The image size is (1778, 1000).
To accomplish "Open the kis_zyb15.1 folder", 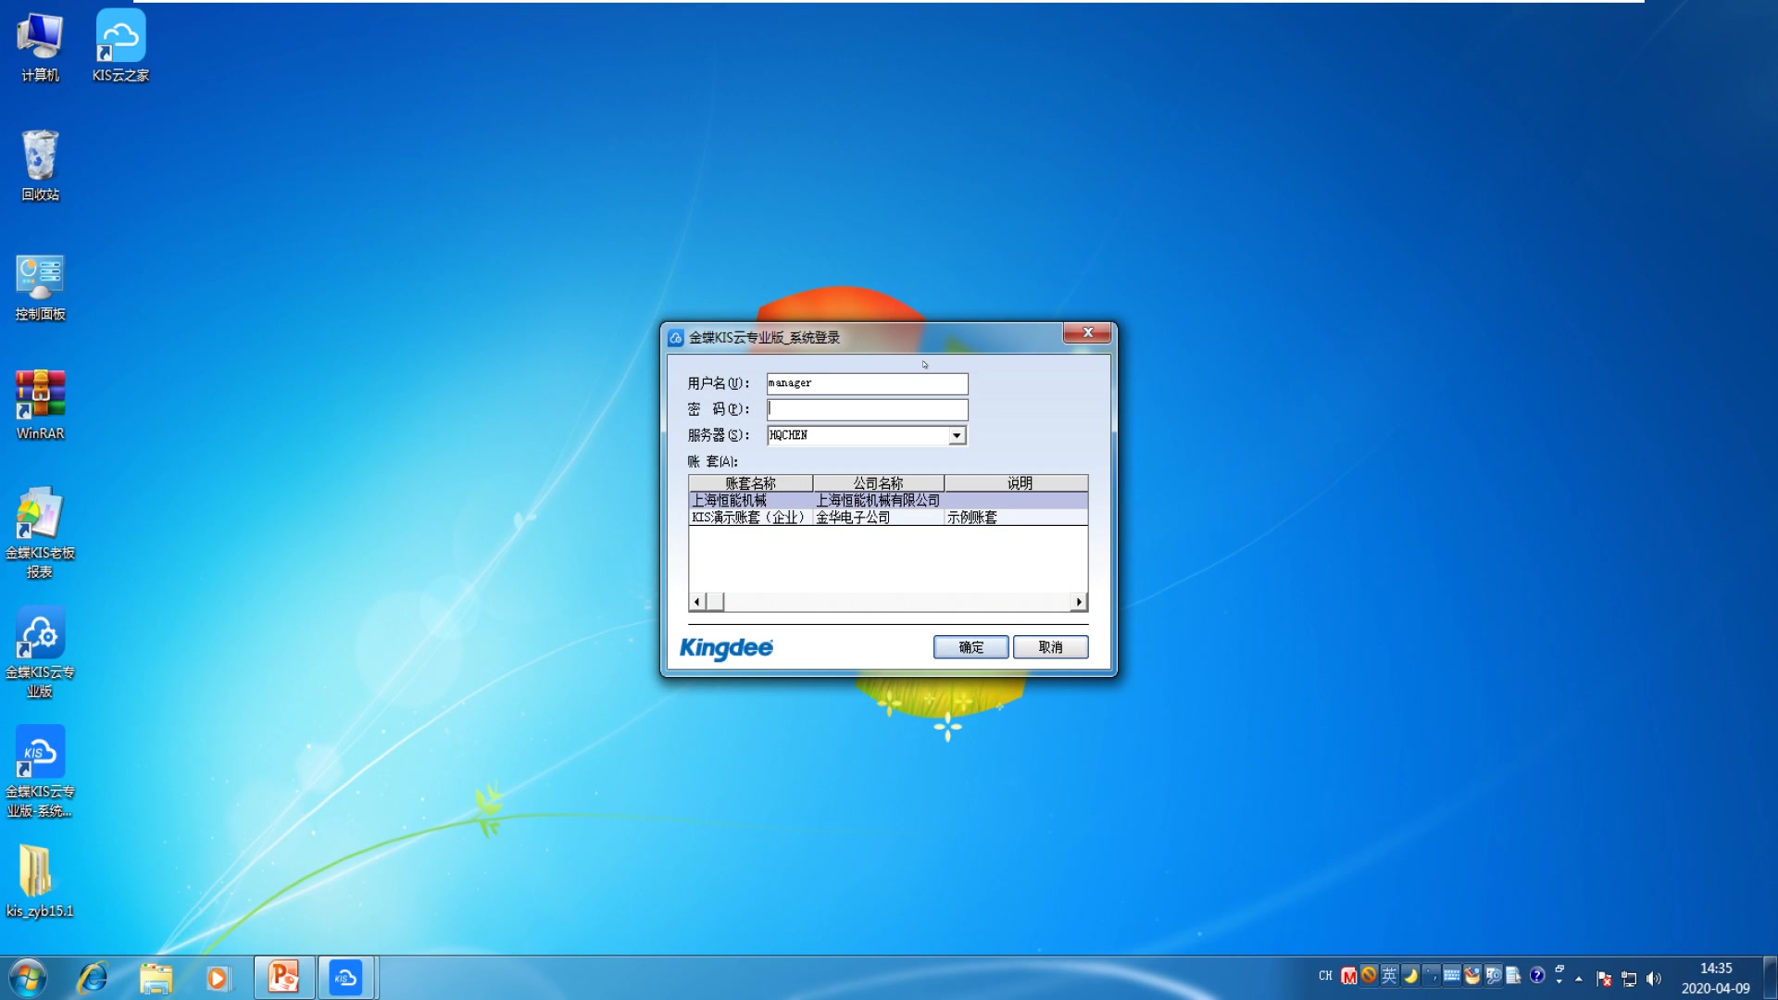I will (40, 881).
